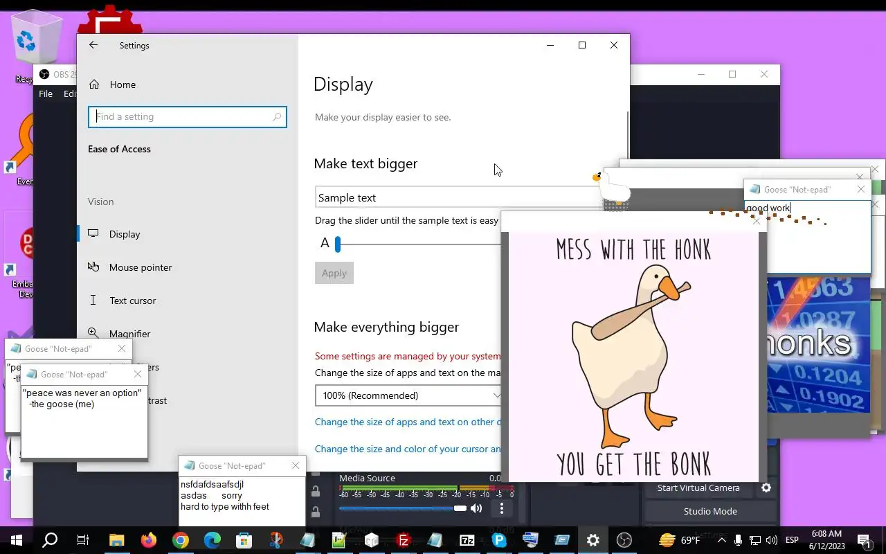
Task: Go back with the Settings back arrow
Action: [x=93, y=45]
